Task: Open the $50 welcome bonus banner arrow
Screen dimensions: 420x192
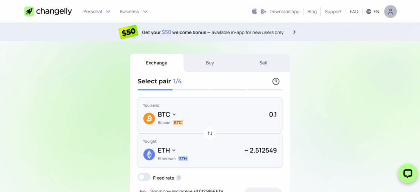Action: coord(294,32)
